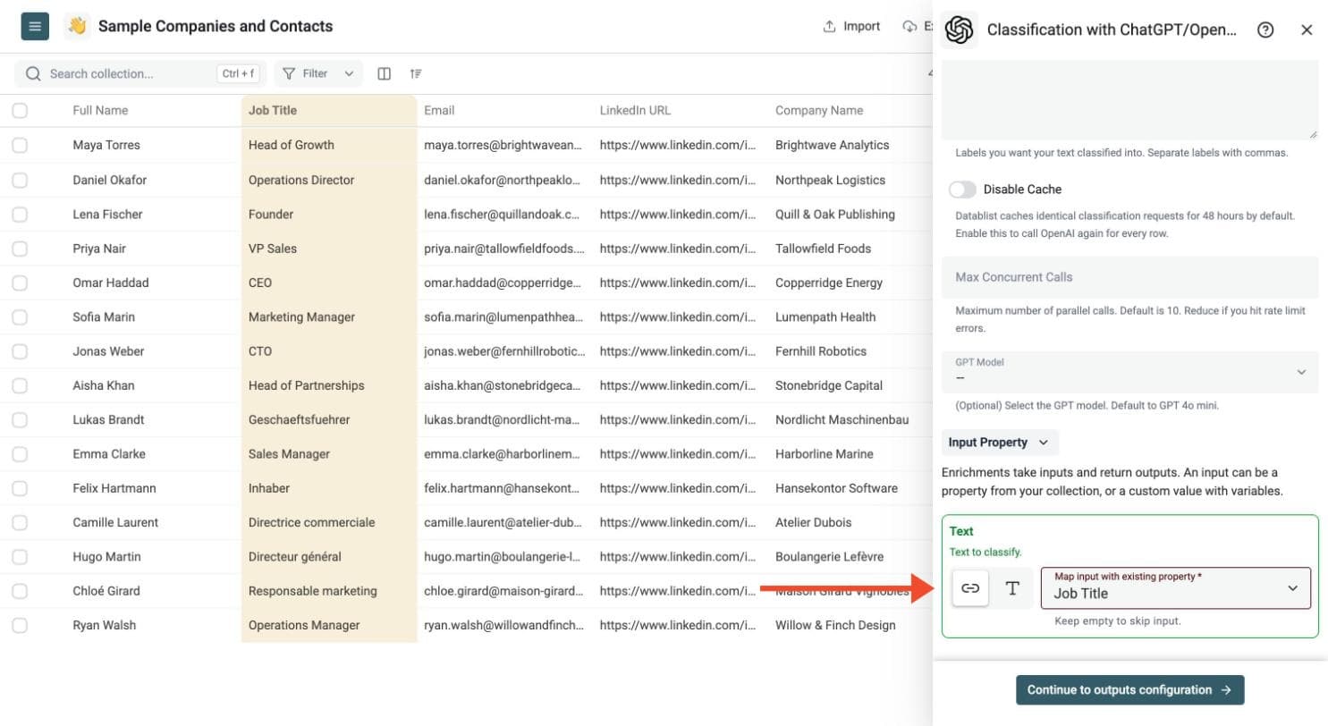Open the hamburger menu button
The width and height of the screenshot is (1328, 726).
tap(35, 27)
